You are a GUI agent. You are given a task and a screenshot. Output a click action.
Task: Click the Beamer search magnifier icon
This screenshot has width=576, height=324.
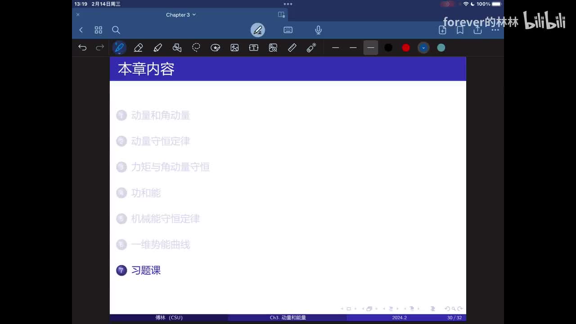pyautogui.click(x=454, y=309)
